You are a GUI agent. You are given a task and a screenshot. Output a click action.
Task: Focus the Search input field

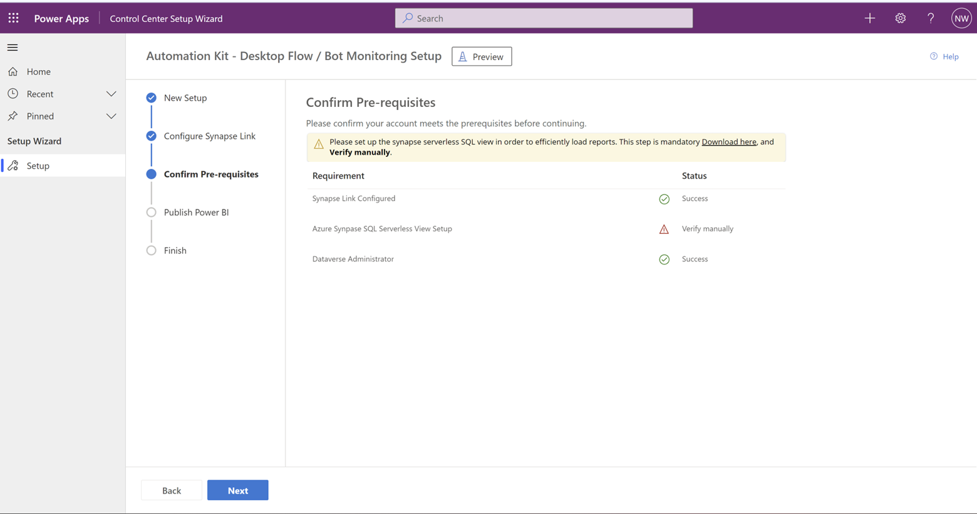coord(544,18)
